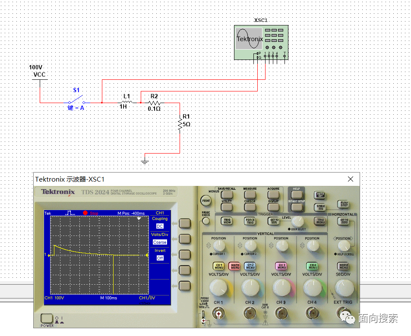Click the PROBE CHECK button
This screenshot has width=411, height=336.
click(206, 221)
